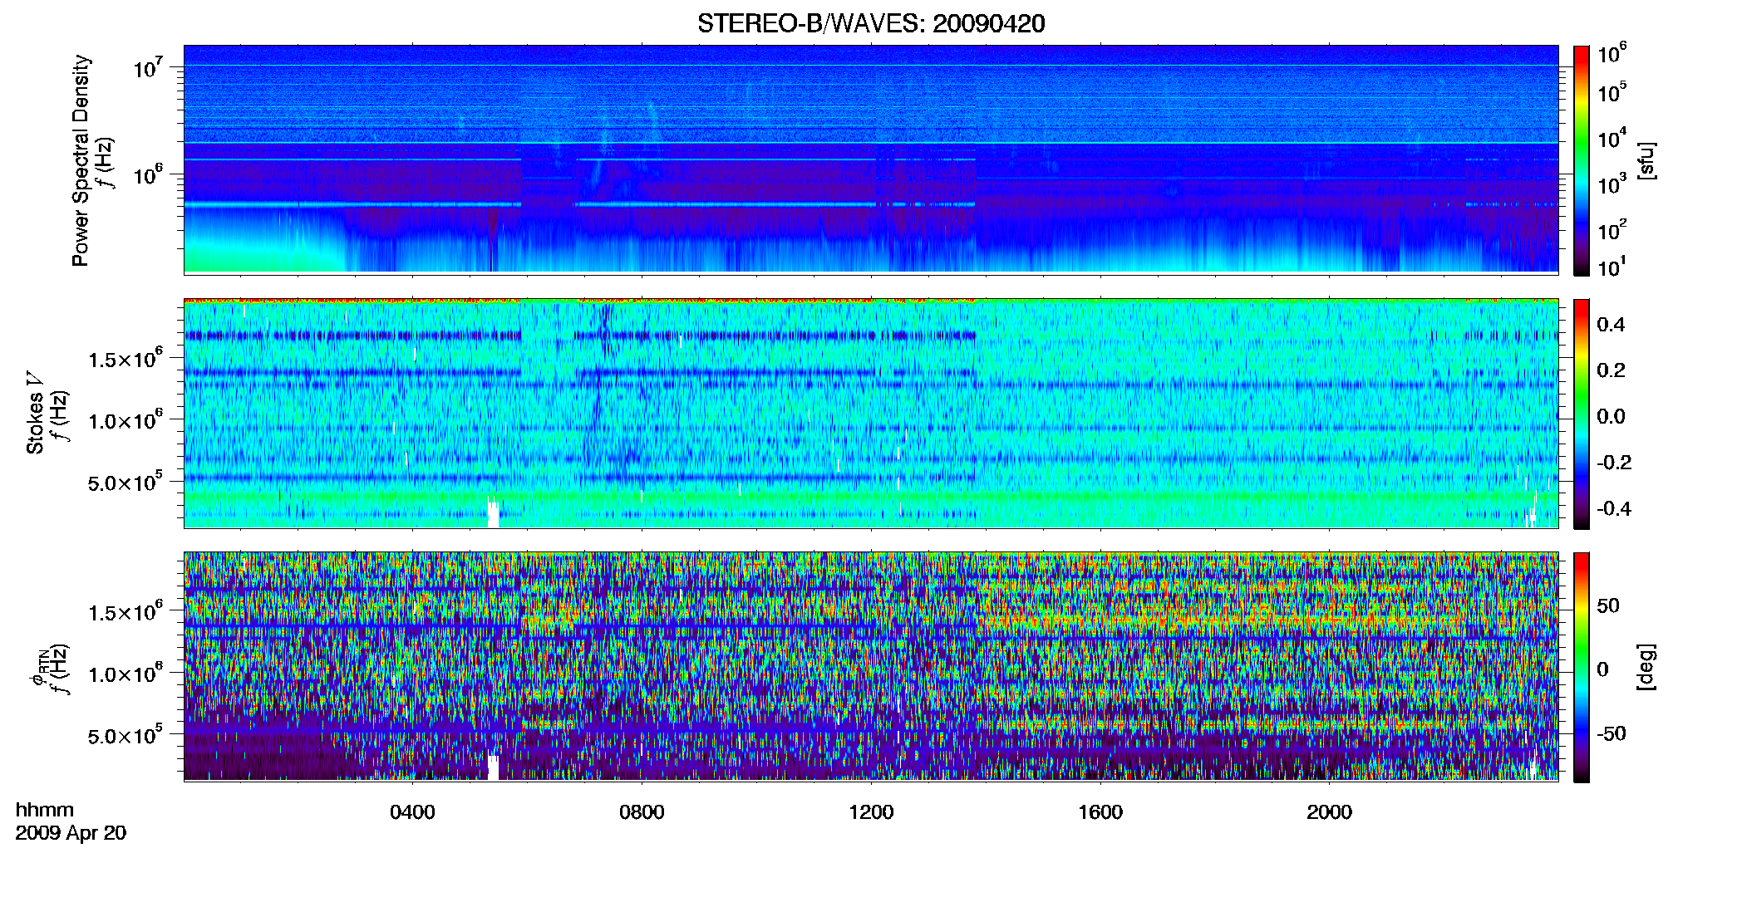Click inside the Power Spectral Density spectrogram panel
This screenshot has height=897, width=1742.
pyautogui.click(x=871, y=159)
